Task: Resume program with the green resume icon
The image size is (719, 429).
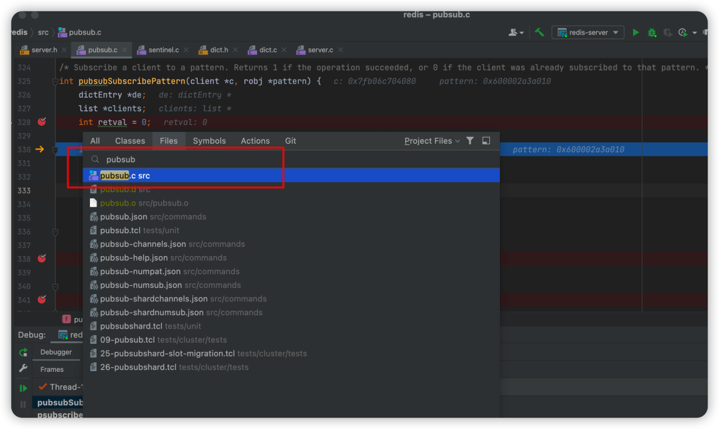Action: pyautogui.click(x=23, y=388)
